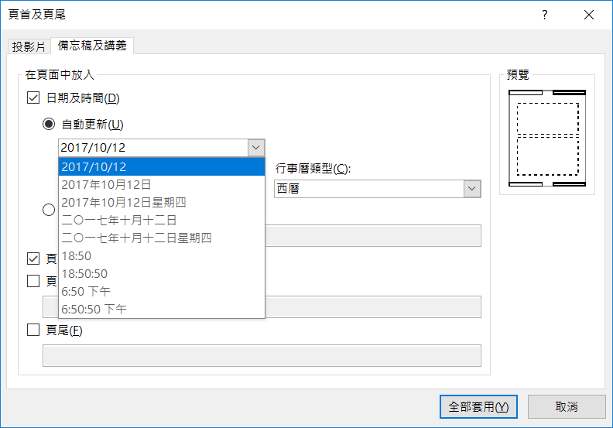Viewport: 613px width, 428px height.
Task: Select the 自動更新 radio button
Action: click(x=49, y=124)
